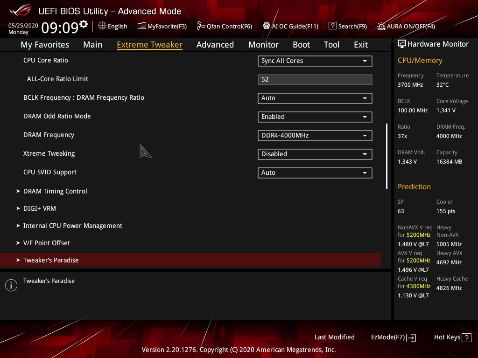Switch to Boot tab
The width and height of the screenshot is (478, 358).
(301, 45)
